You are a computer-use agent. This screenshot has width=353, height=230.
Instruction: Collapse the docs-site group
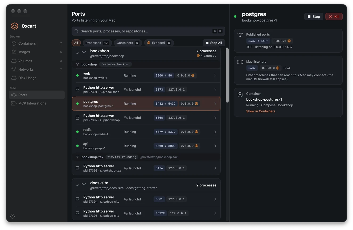(x=77, y=185)
